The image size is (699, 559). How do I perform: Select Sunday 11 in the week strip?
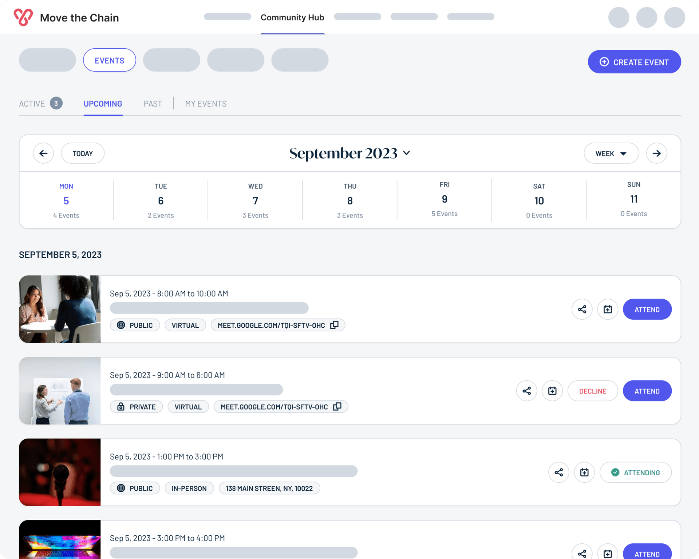[634, 199]
